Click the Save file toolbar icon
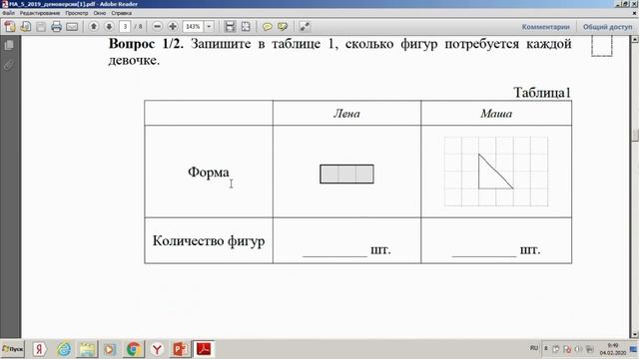 [x=41, y=27]
